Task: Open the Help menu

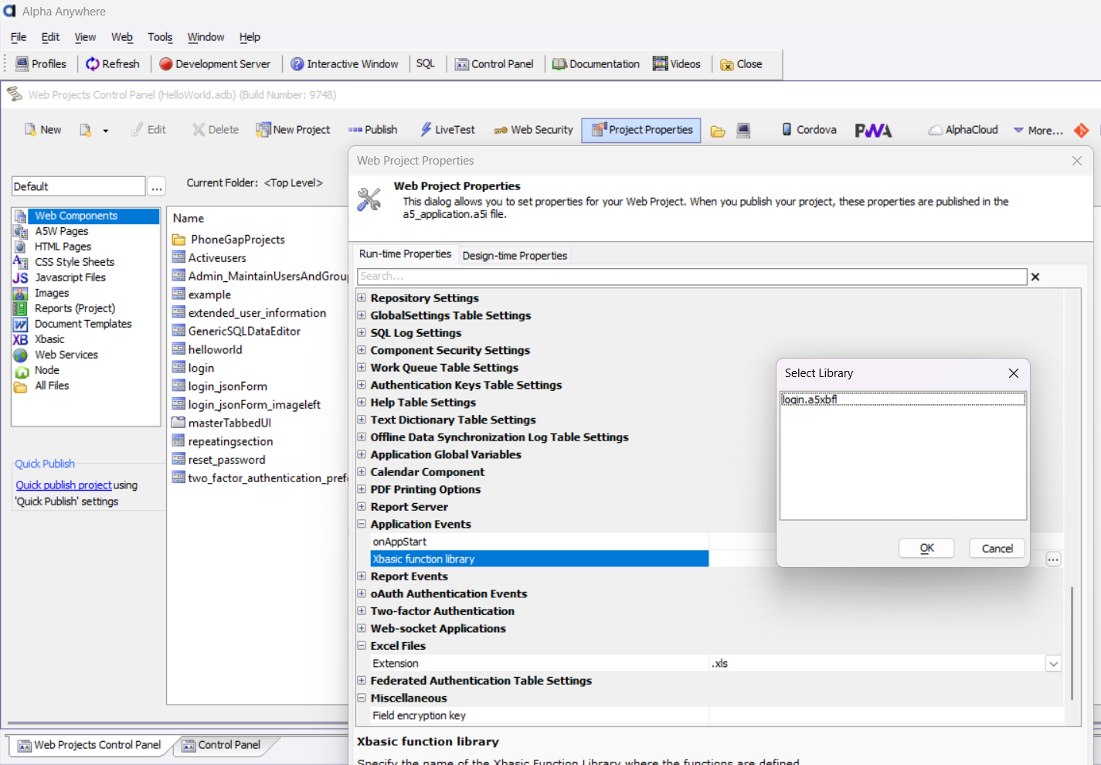Action: [250, 37]
